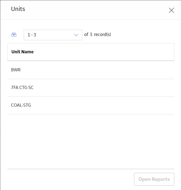
Task: Close the Units dialog with X
Action: [171, 10]
